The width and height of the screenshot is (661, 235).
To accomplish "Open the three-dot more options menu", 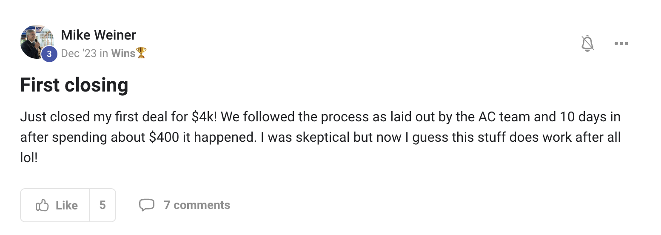I will (621, 43).
